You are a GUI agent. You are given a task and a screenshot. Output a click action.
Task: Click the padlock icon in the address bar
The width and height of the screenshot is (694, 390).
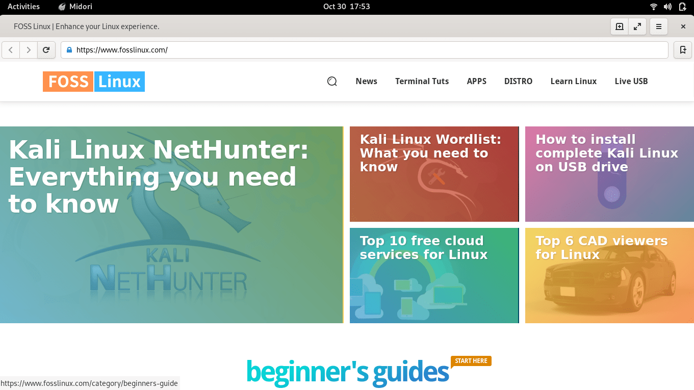click(x=70, y=50)
